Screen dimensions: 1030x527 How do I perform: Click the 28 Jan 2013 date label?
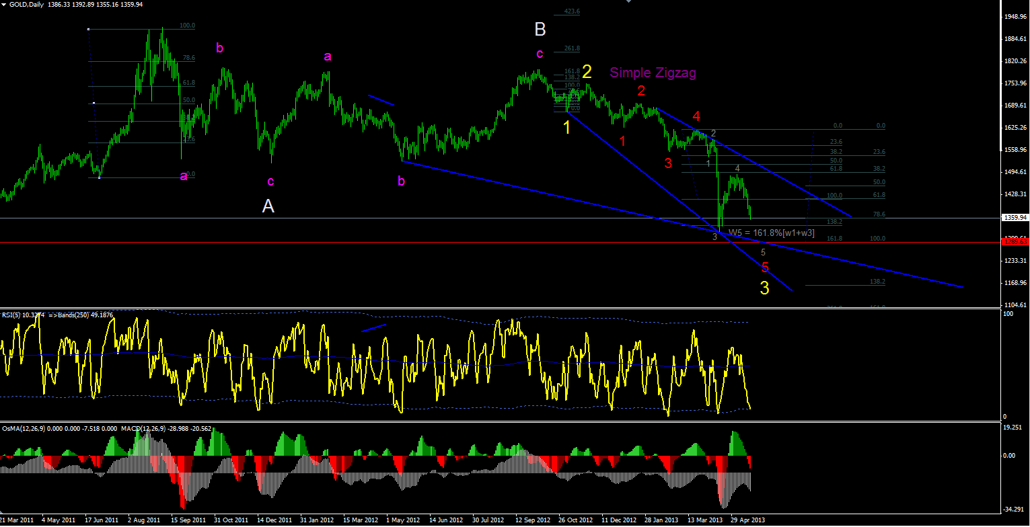(662, 520)
